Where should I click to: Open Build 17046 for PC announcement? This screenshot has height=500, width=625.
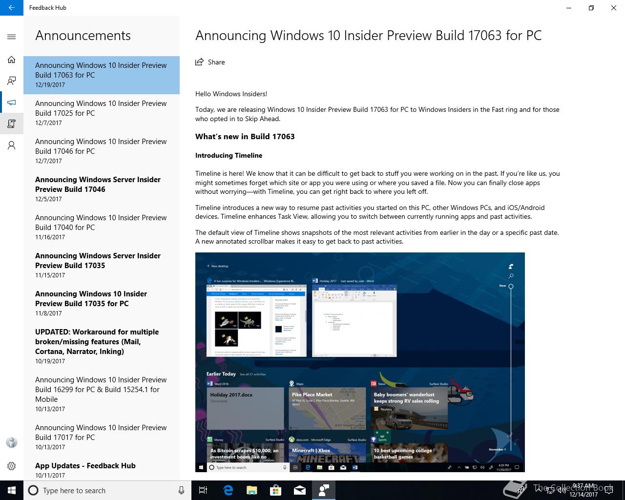coord(102,151)
